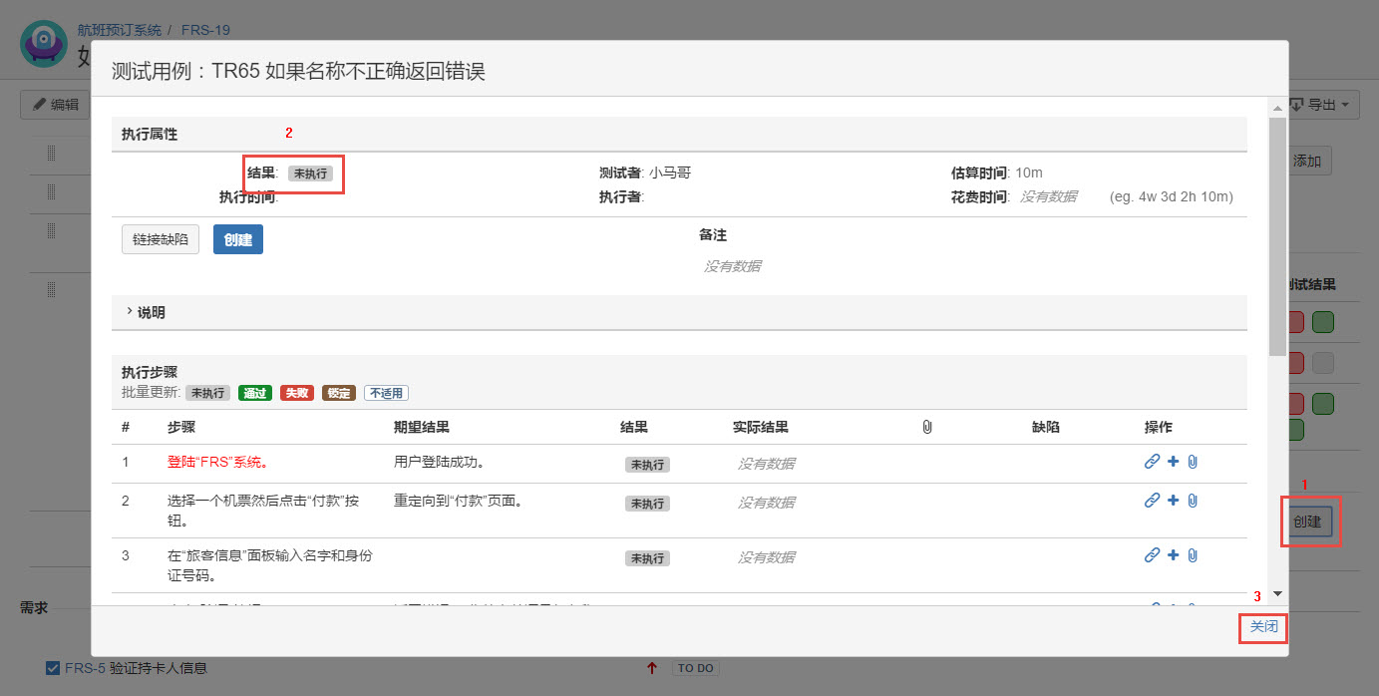Click the 未执行 result badge in execution properties
The width and height of the screenshot is (1379, 696).
point(310,174)
